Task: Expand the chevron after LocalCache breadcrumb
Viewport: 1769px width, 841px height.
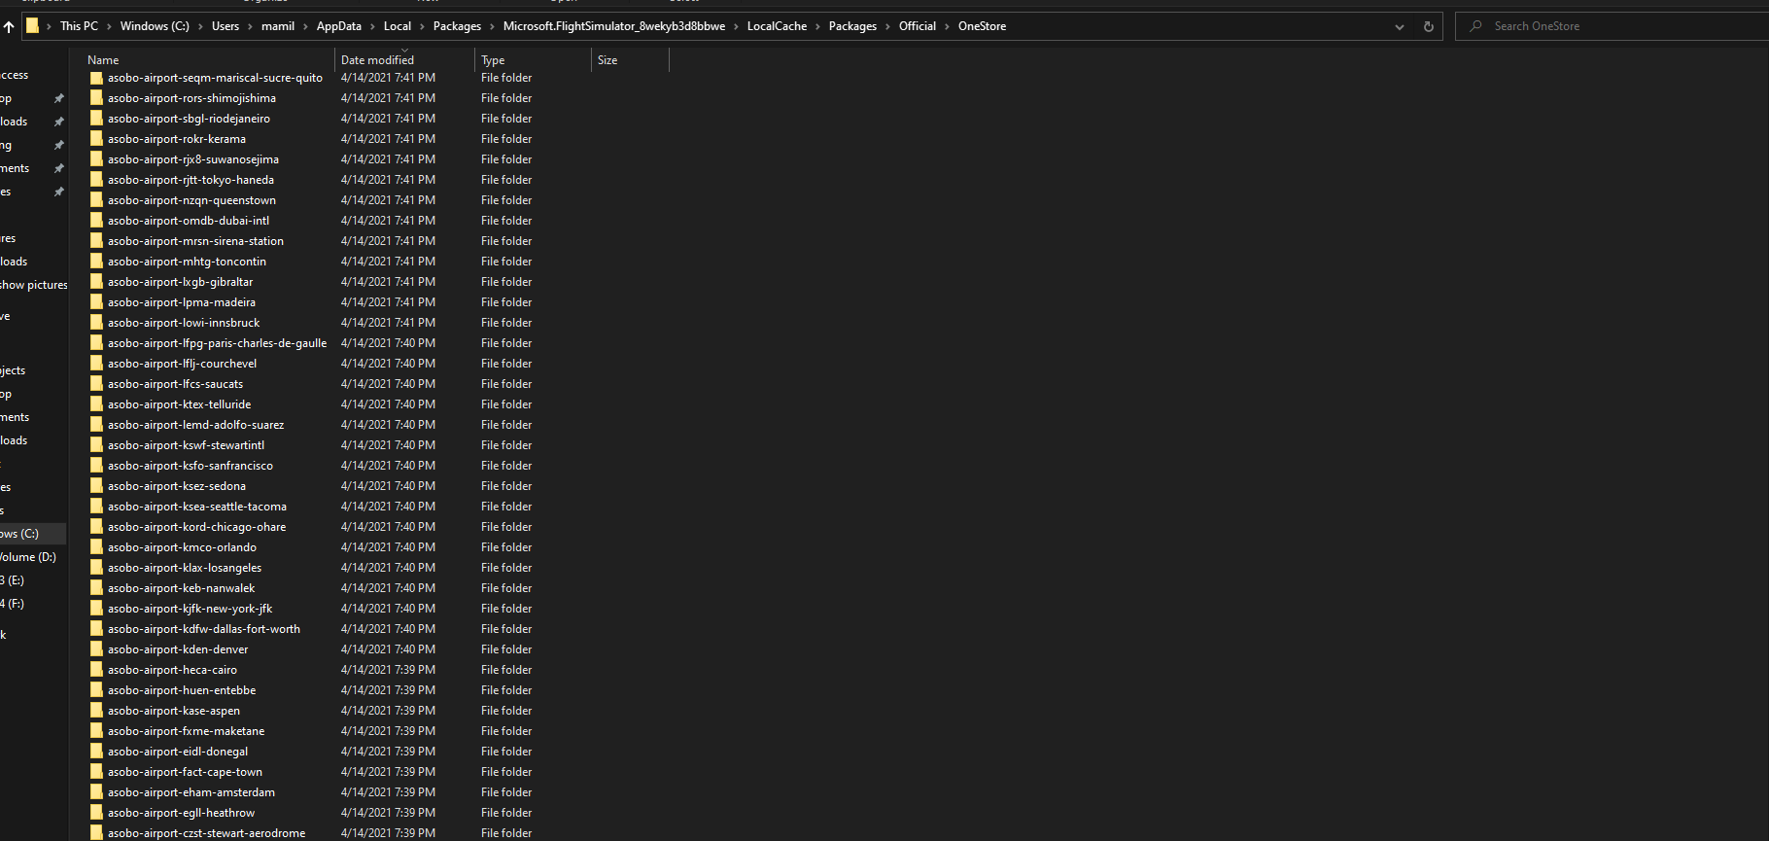Action: point(817,26)
